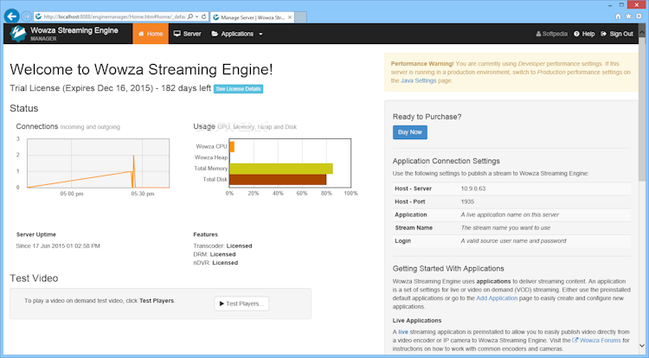This screenshot has height=358, width=649.
Task: Click the browser forward arrow button
Action: [x=27, y=16]
